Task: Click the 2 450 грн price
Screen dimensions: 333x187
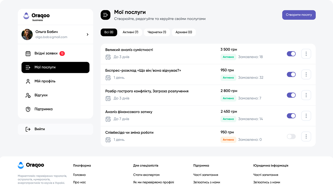Action: point(229,112)
